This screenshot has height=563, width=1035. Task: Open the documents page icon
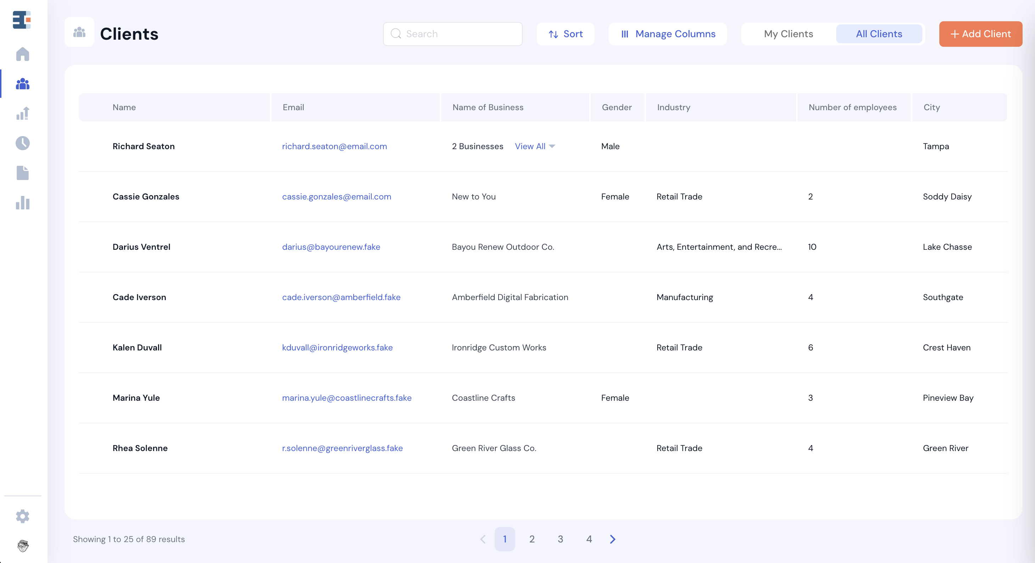coord(23,173)
